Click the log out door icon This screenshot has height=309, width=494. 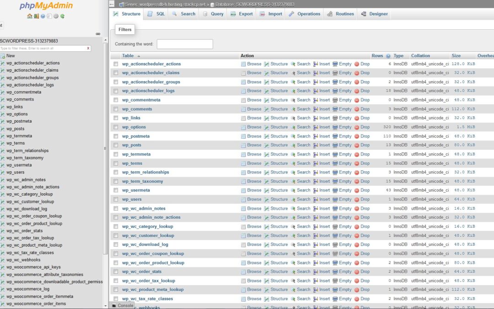tap(36, 16)
